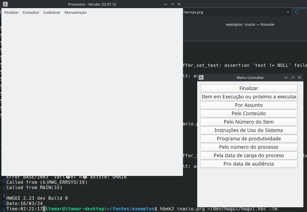Click Pelo número do processo button

coord(249,147)
